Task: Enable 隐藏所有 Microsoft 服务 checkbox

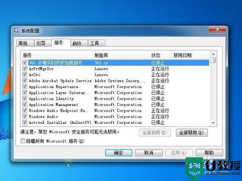Action: coord(23,141)
